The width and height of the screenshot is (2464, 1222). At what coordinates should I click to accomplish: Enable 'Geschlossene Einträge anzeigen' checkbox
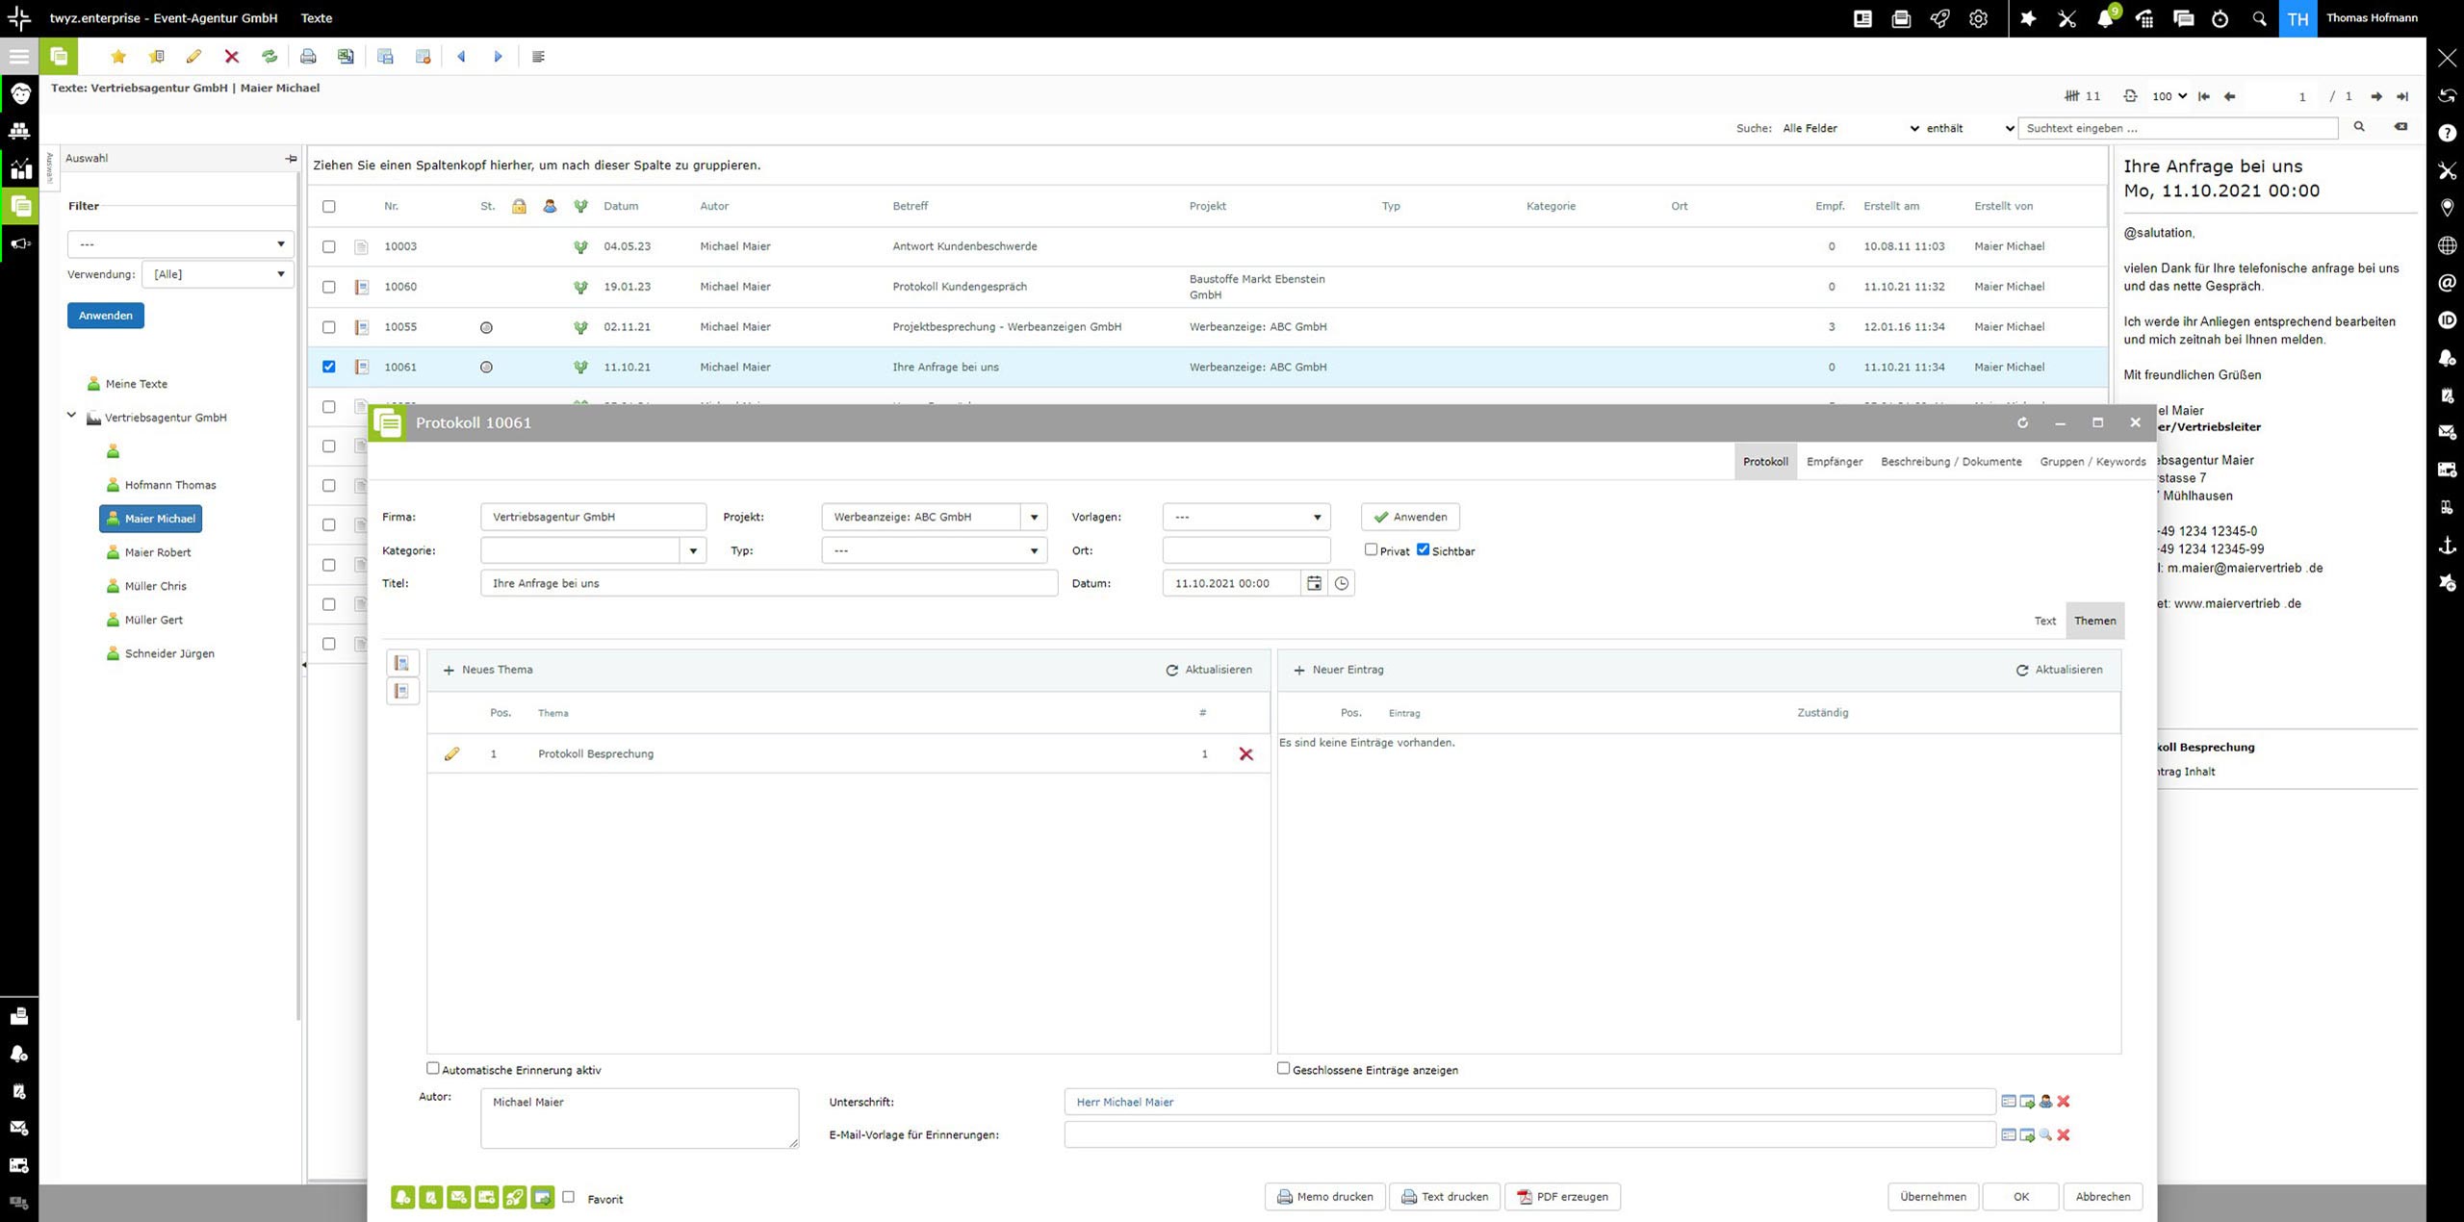point(1283,1068)
